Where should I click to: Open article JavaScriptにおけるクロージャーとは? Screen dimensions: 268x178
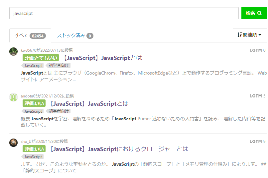pos(119,149)
